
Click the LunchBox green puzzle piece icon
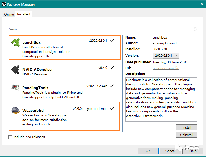pos(16,42)
